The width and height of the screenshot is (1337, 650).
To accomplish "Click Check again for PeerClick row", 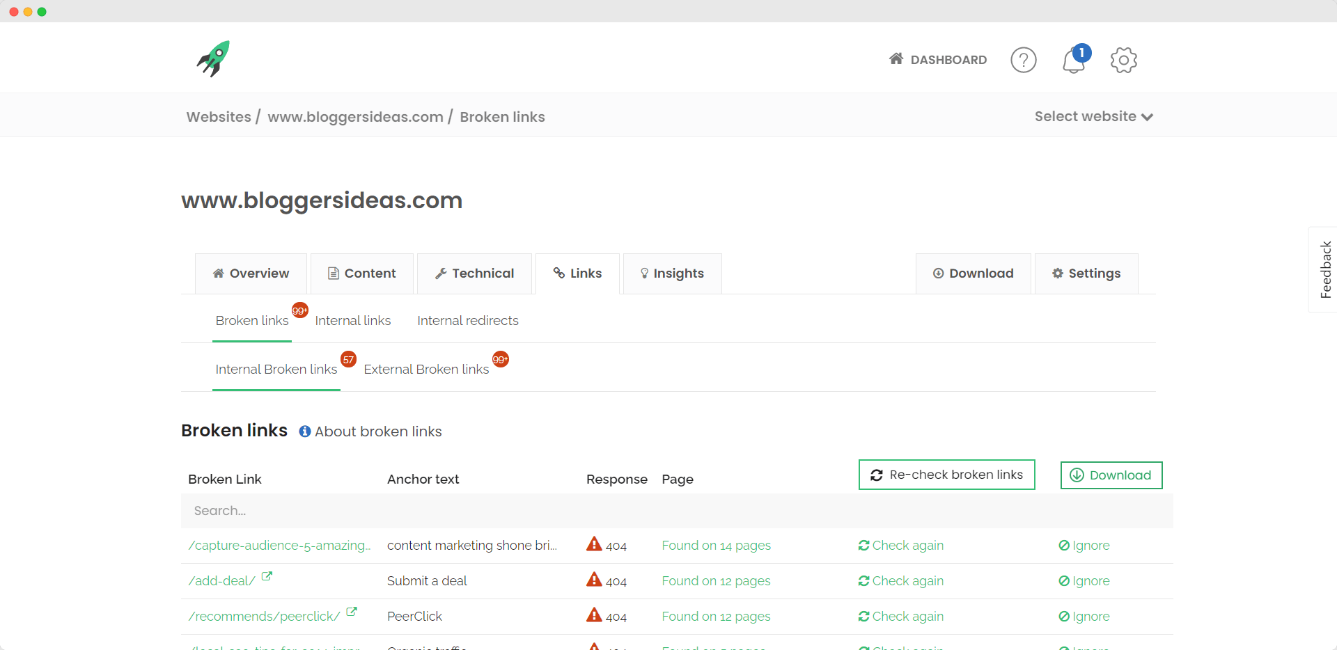I will [x=901, y=617].
